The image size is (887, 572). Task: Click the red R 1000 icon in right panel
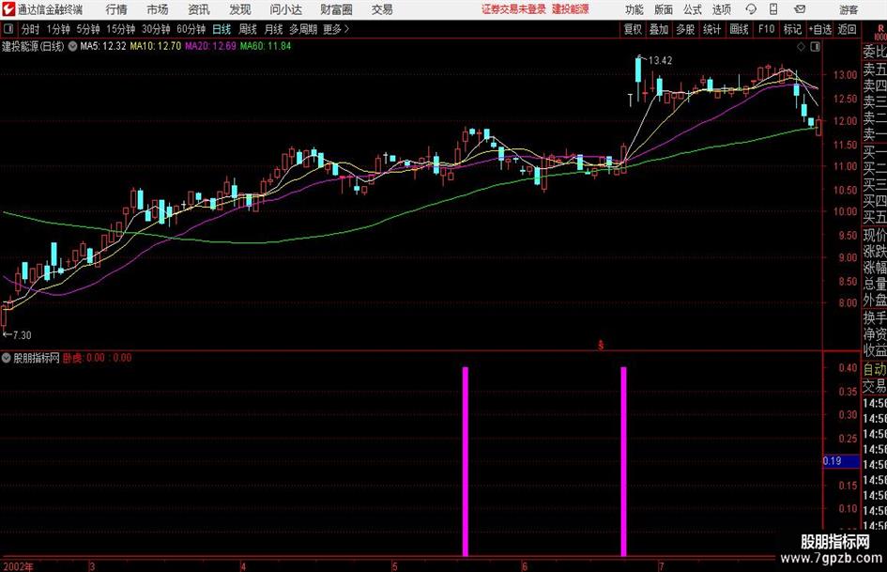point(880,32)
